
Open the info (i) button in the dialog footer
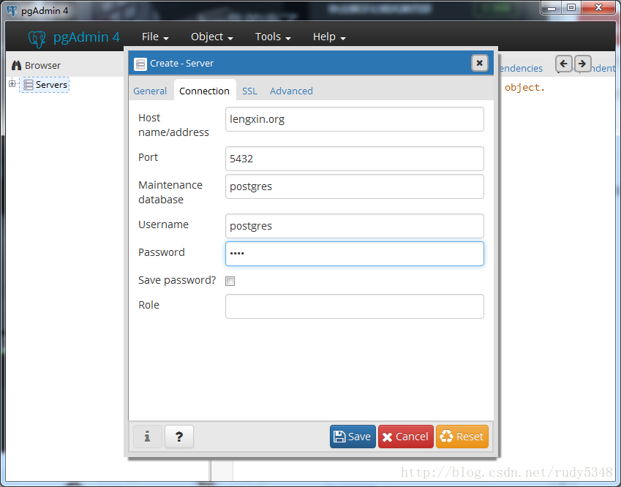(147, 437)
